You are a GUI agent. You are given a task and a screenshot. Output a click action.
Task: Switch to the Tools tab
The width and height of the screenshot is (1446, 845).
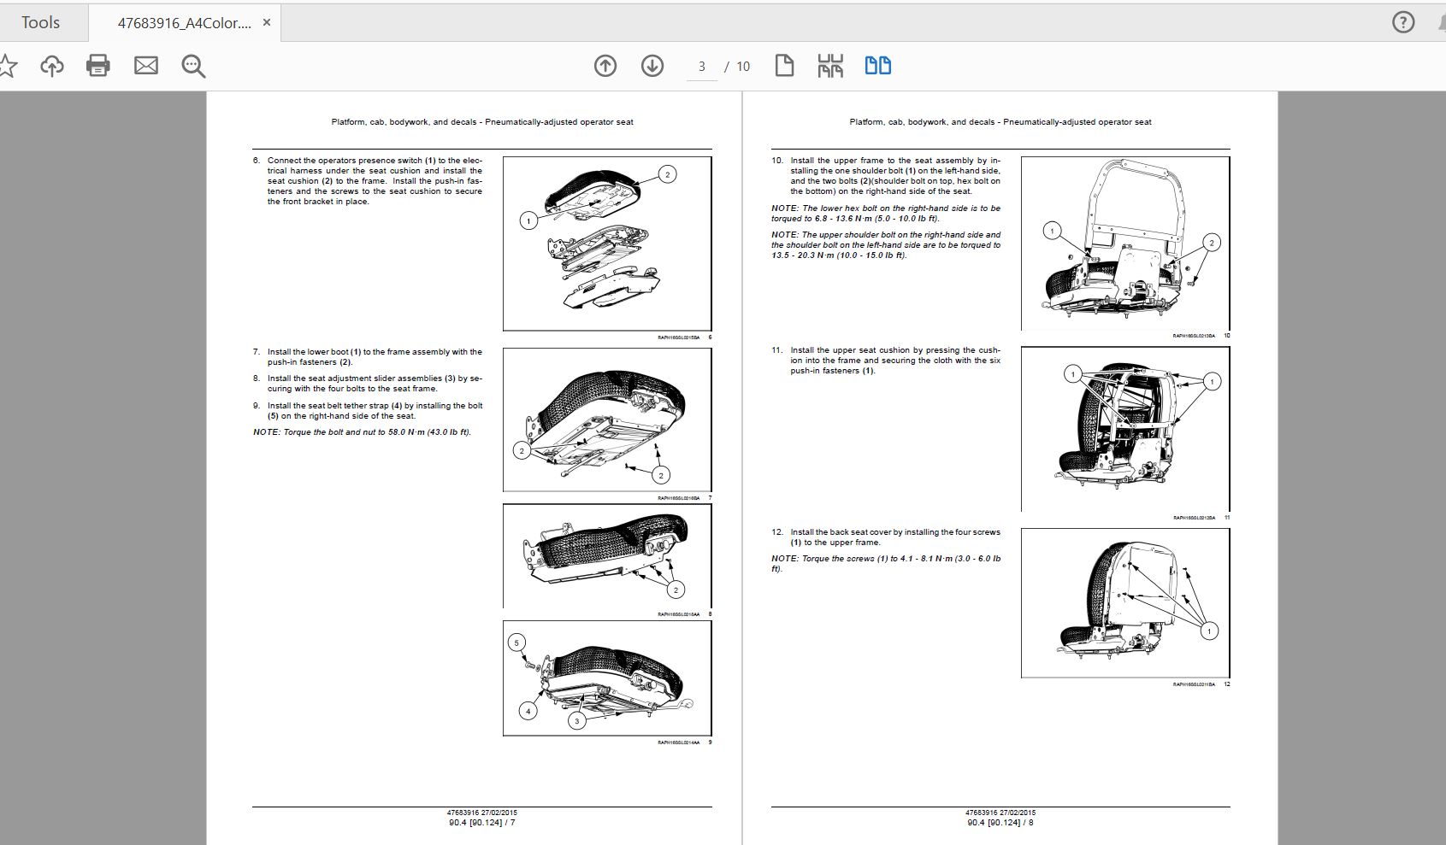(40, 23)
